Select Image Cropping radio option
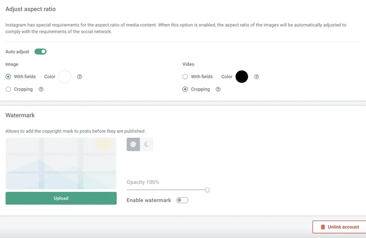This screenshot has width=366, height=238. [8, 90]
